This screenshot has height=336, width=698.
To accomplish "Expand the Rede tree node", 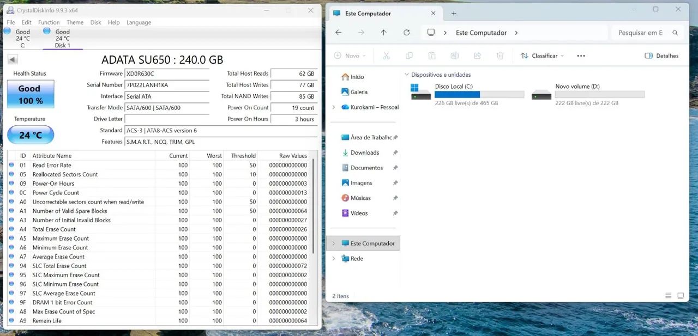I will tap(334, 259).
